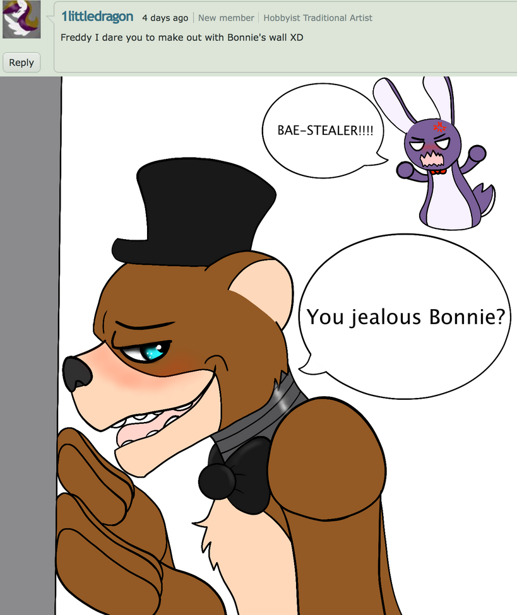This screenshot has height=615, width=517.
Task: Select the '4 days ago' timestamp
Action: click(165, 18)
